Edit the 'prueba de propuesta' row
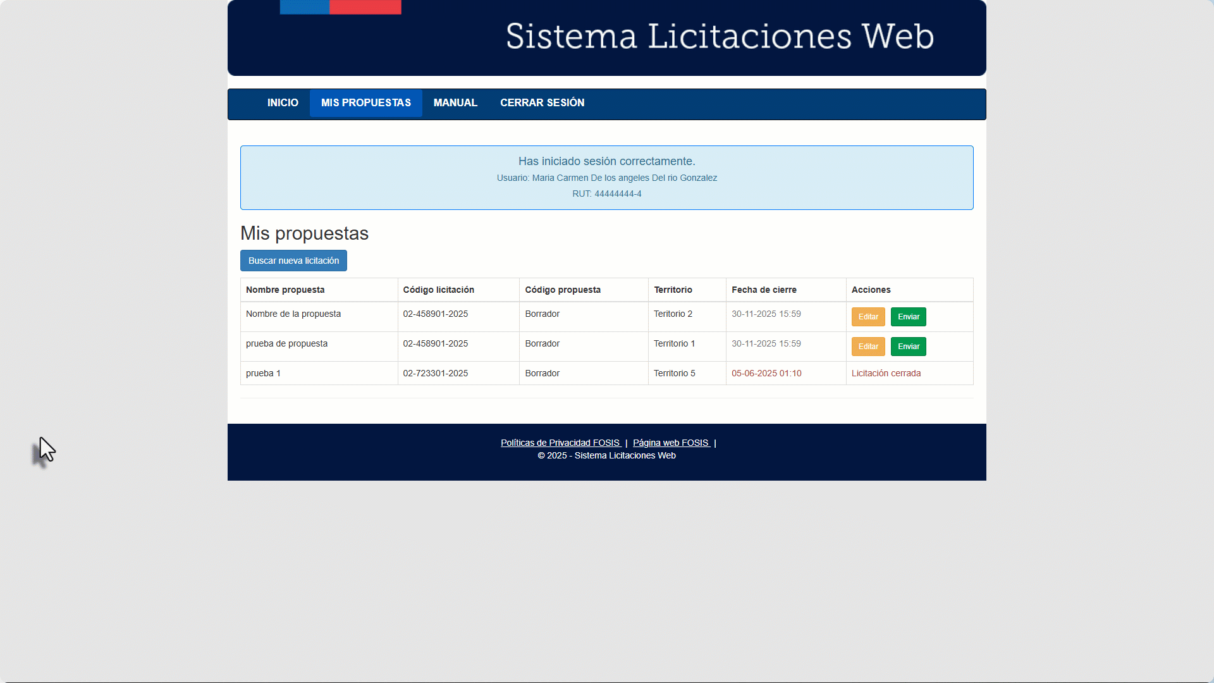 tap(868, 347)
